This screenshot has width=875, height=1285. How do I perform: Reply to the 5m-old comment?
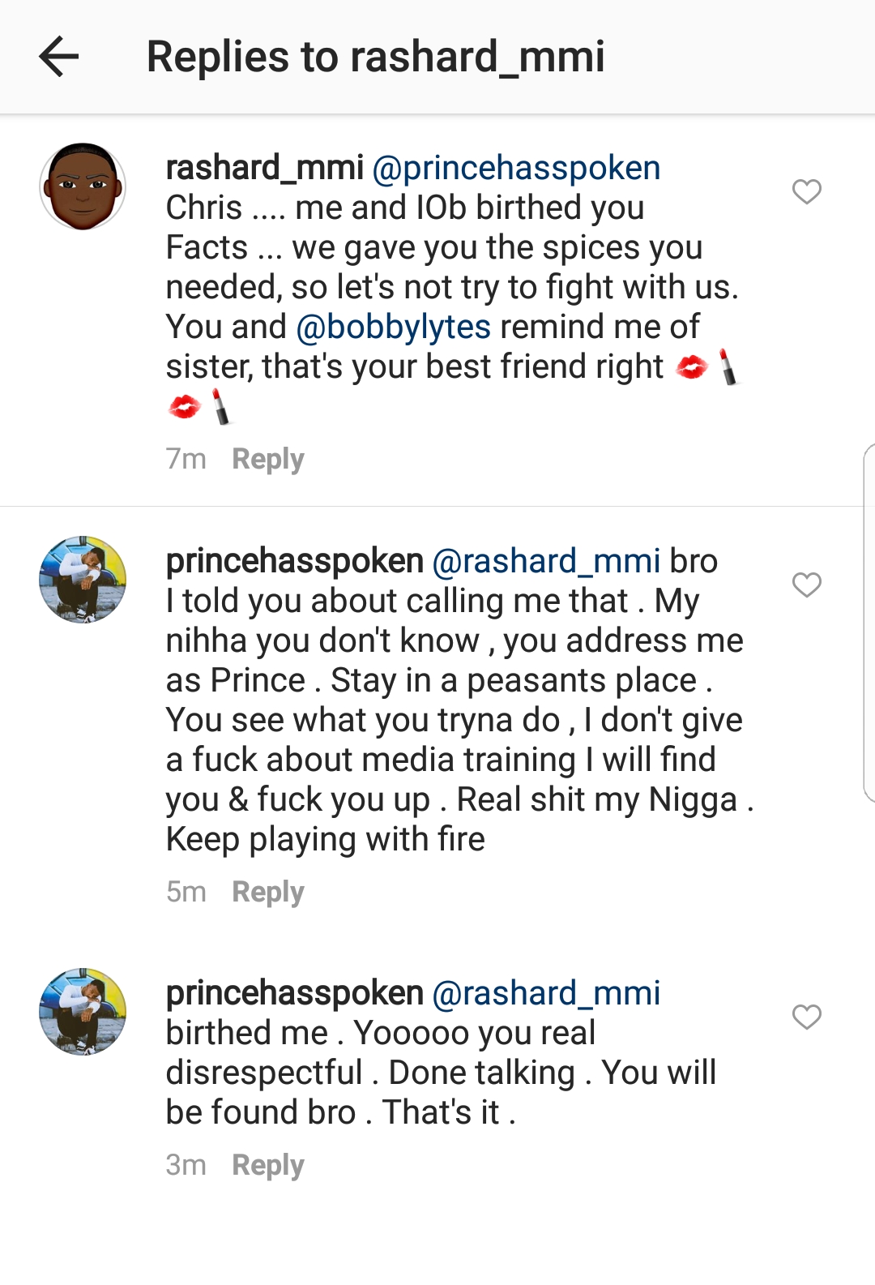click(x=267, y=892)
